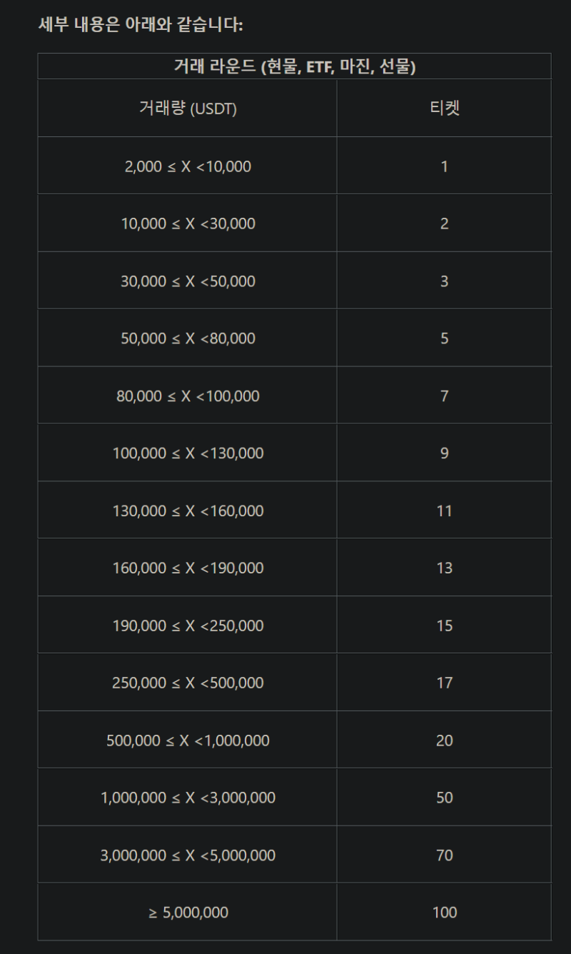
Task: Click the ticket count cell showing 13
Action: click(444, 568)
